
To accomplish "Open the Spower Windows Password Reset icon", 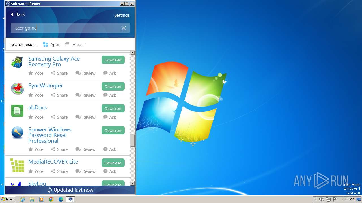I will click(x=17, y=133).
